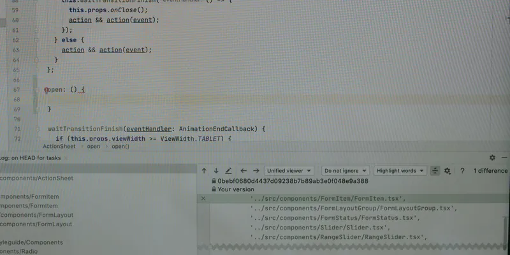Click the open() breadcrumb item

(120, 147)
